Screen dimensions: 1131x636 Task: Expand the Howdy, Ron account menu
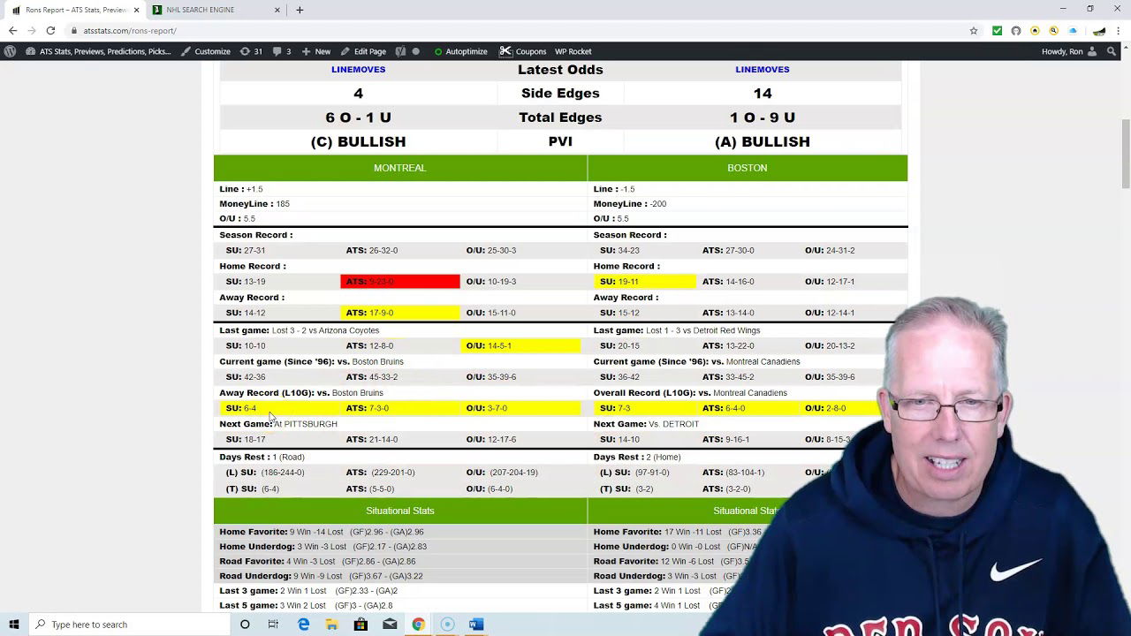[1068, 51]
